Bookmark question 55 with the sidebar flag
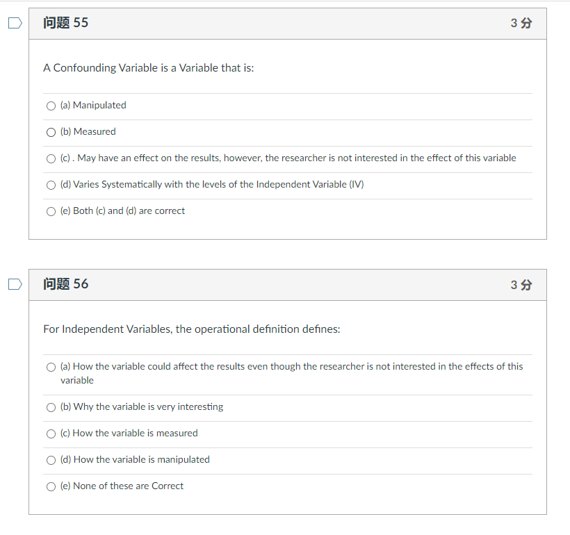Screen dimensions: 570x535 pyautogui.click(x=14, y=22)
